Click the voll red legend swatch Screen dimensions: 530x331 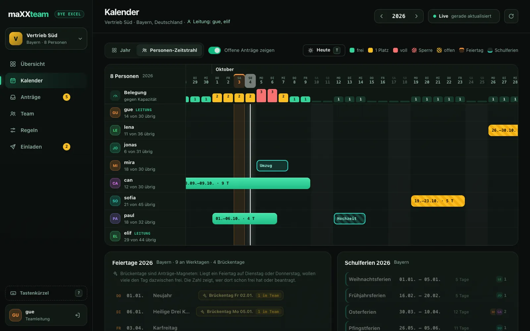(x=396, y=50)
